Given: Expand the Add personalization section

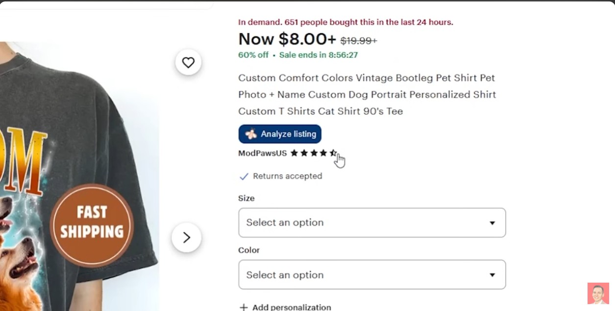Looking at the screenshot, I should (291, 307).
